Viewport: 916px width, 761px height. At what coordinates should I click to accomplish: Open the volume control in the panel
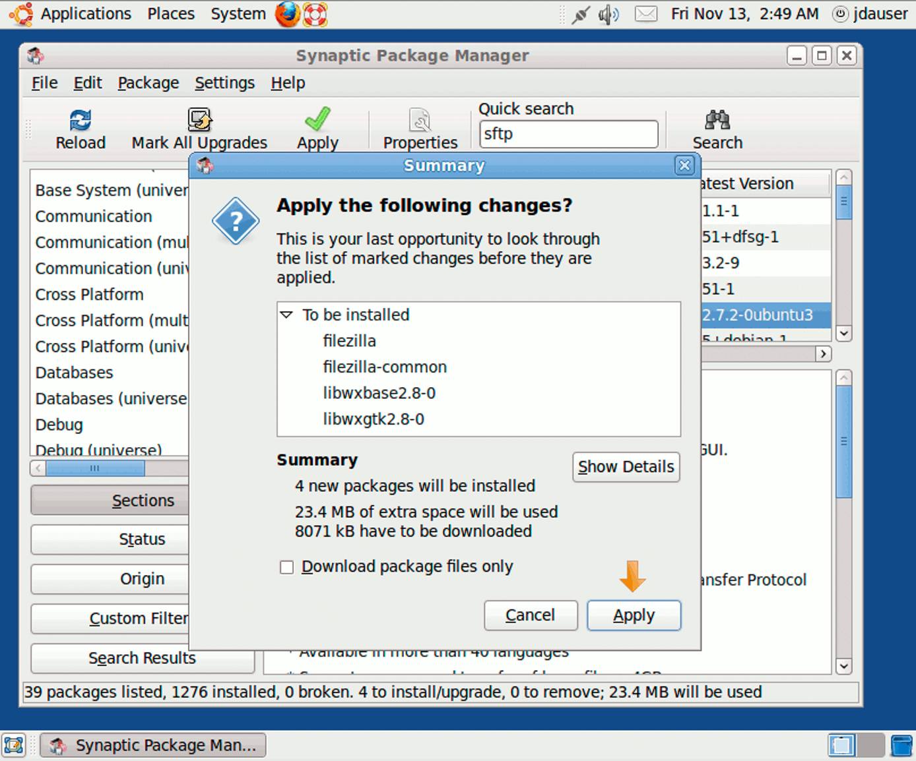point(607,14)
